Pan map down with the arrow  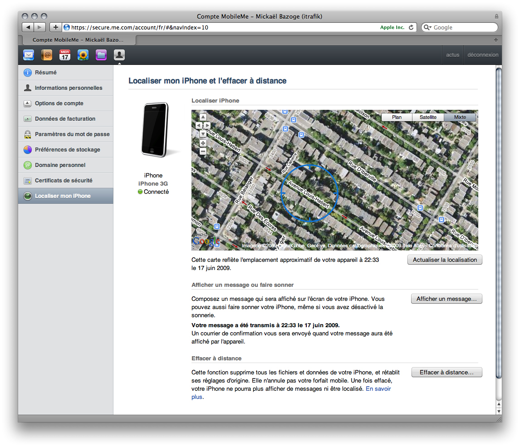(203, 133)
